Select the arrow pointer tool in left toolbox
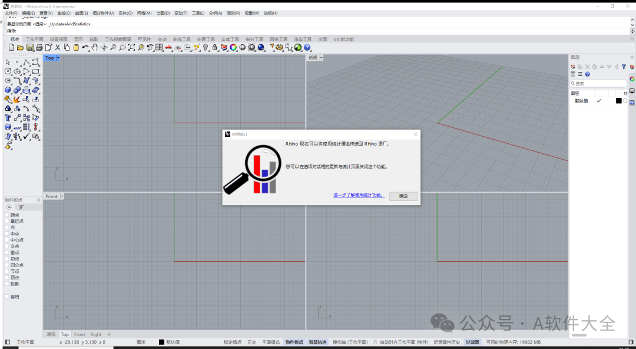 click(8, 62)
